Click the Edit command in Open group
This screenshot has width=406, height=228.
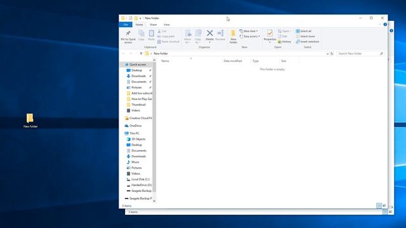click(x=282, y=37)
